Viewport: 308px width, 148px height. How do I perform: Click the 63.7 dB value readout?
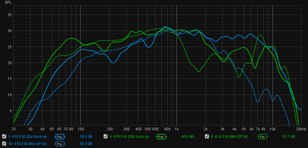(x=288, y=136)
